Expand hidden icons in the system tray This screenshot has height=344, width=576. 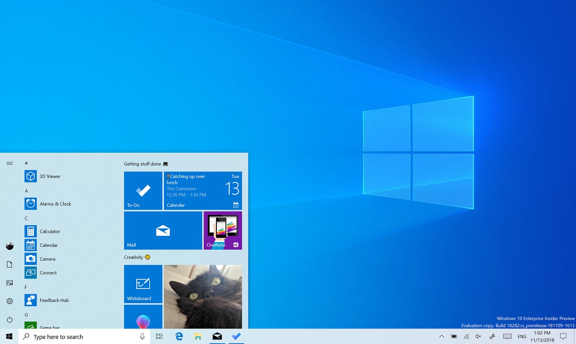tap(442, 336)
